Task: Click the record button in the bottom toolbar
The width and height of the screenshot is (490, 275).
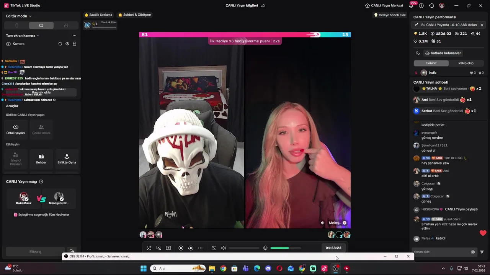Action: (181, 248)
